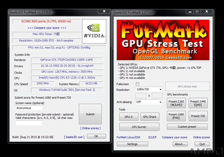The image size is (224, 157).
Task: Click the GPU 3: not available line
Action: (x=131, y=74)
